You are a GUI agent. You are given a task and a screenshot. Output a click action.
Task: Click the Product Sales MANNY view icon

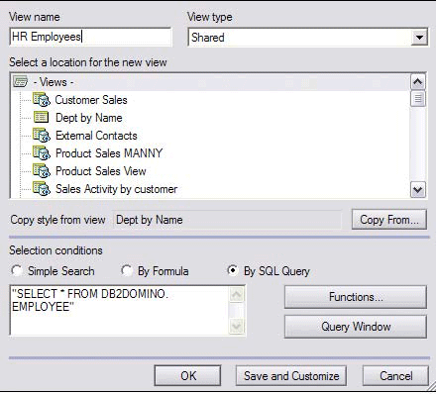[42, 153]
